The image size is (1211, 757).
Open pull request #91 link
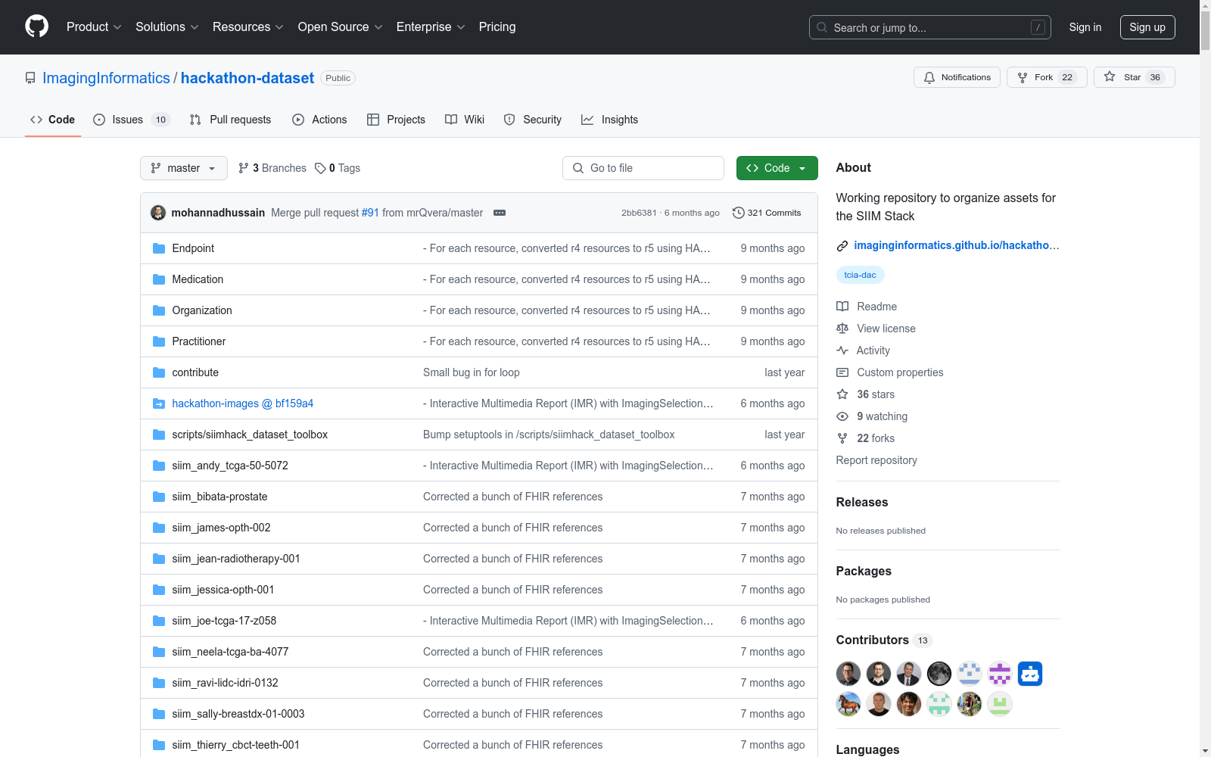pos(370,213)
